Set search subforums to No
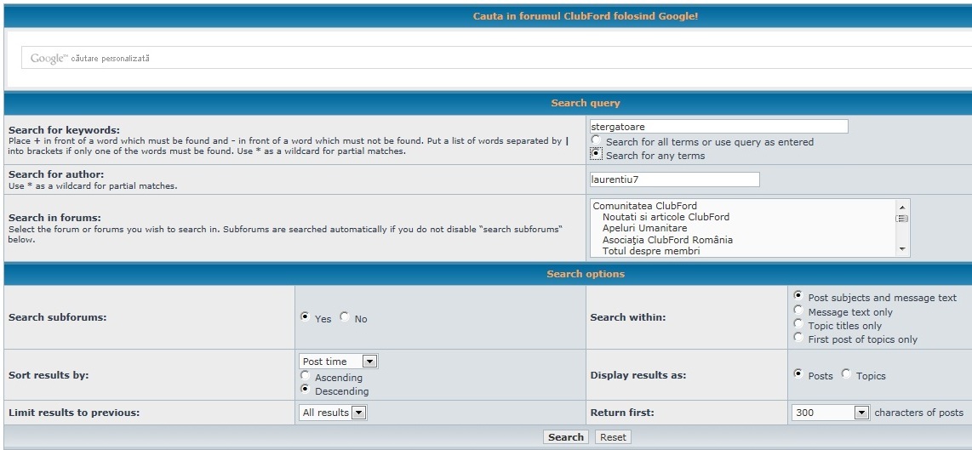The width and height of the screenshot is (972, 450). [345, 317]
